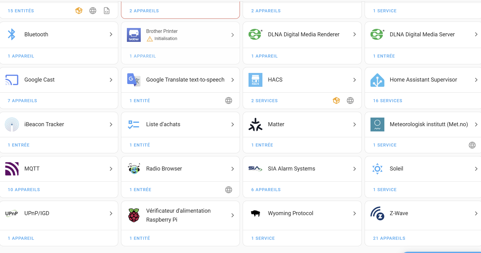Click the Met.no weather institute icon
Screen dimensions: 481x253
(377, 124)
